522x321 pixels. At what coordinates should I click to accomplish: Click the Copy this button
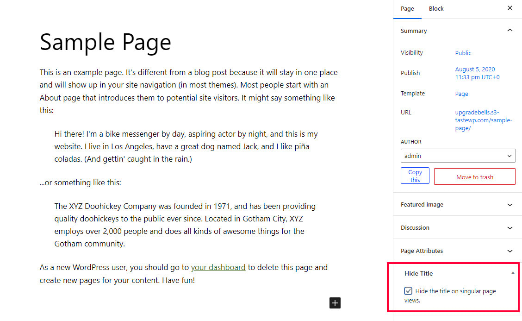pos(415,176)
